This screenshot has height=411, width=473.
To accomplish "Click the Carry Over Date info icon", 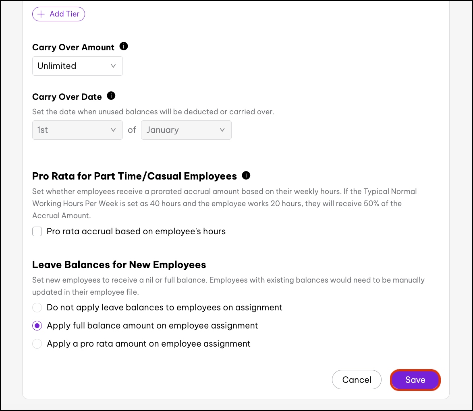I will 111,96.
